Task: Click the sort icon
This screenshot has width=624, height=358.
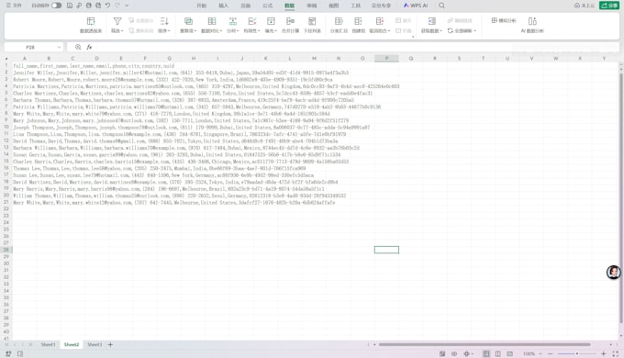Action: click(164, 21)
